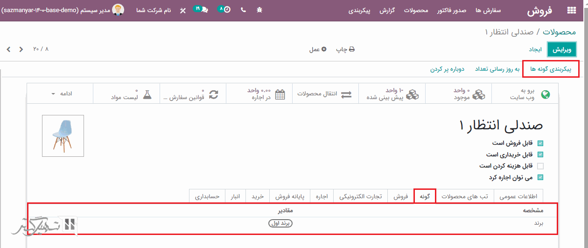Open the 'چاپ' print dropdown
Screen dimensions: 588x248
[x=345, y=49]
